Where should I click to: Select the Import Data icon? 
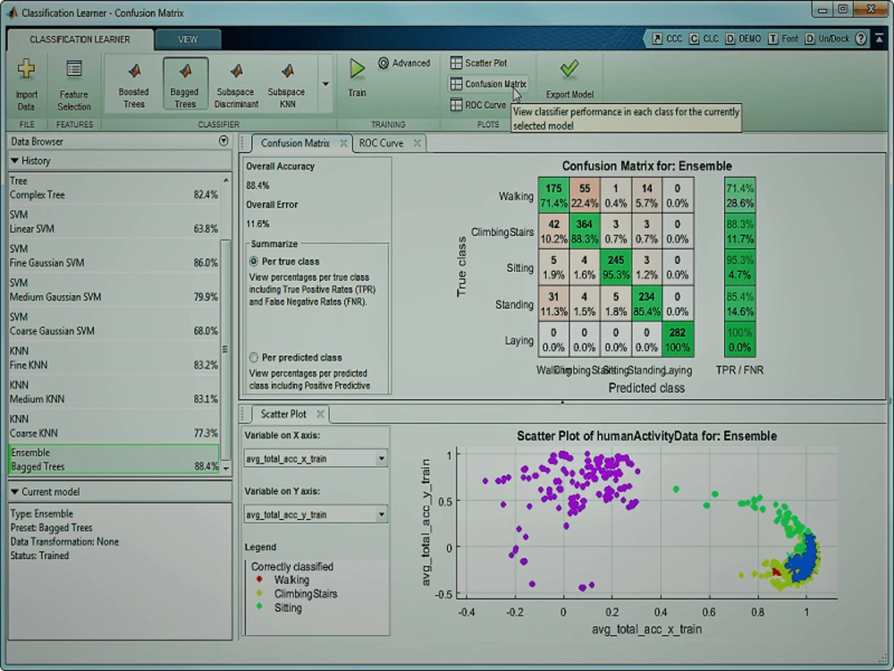pyautogui.click(x=26, y=81)
